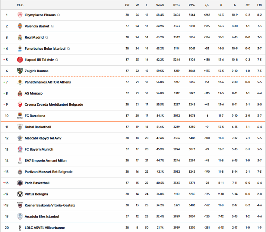Image resolution: width=266 pixels, height=232 pixels.
Task: Click the FC Barcelona crest icon
Action: [20, 116]
